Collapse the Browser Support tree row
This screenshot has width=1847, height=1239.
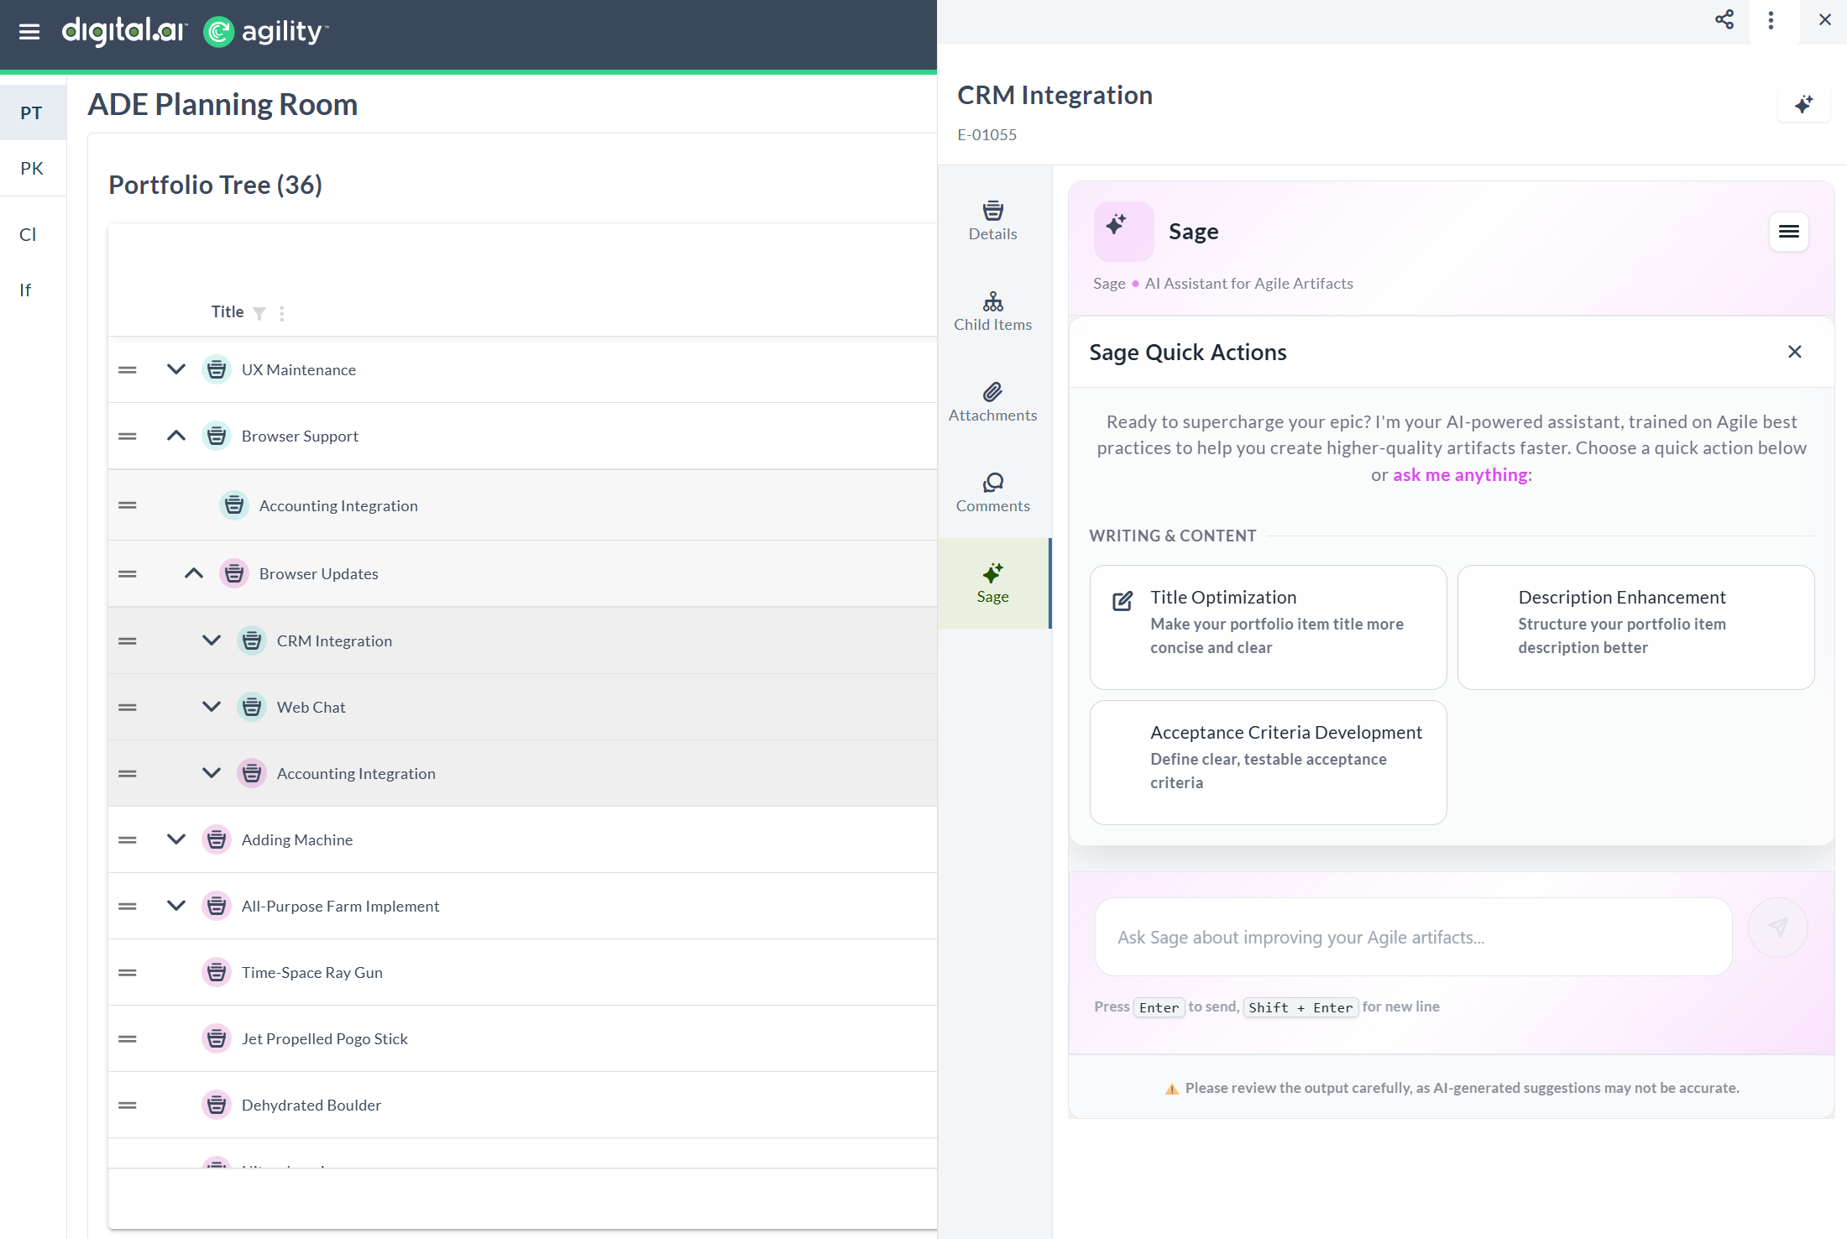pyautogui.click(x=176, y=436)
